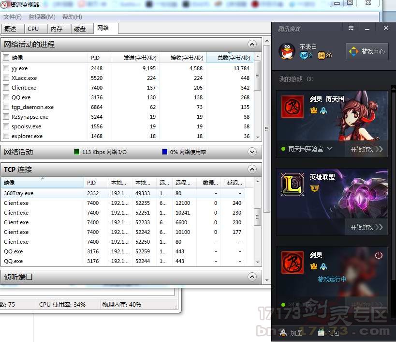This screenshot has width=396, height=342.
Task: Collapse the 网络活动的进程 section
Action: pyautogui.click(x=252, y=45)
